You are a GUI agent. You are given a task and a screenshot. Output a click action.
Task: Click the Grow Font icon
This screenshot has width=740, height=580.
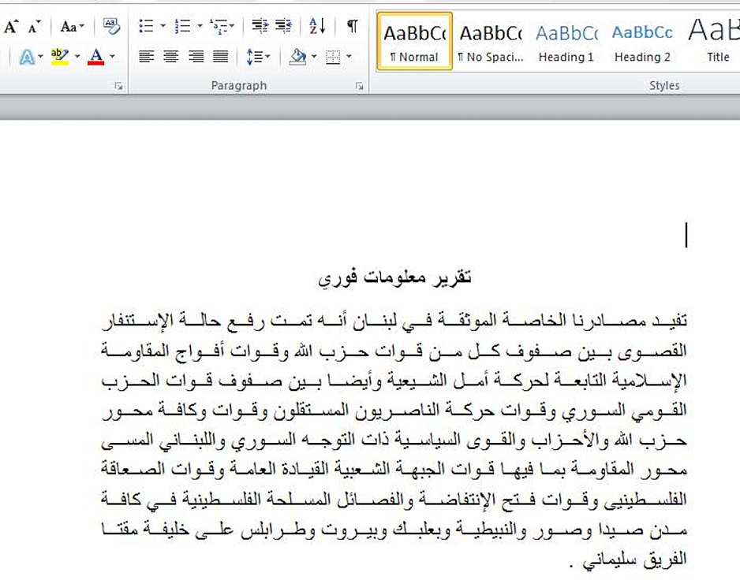tap(10, 27)
